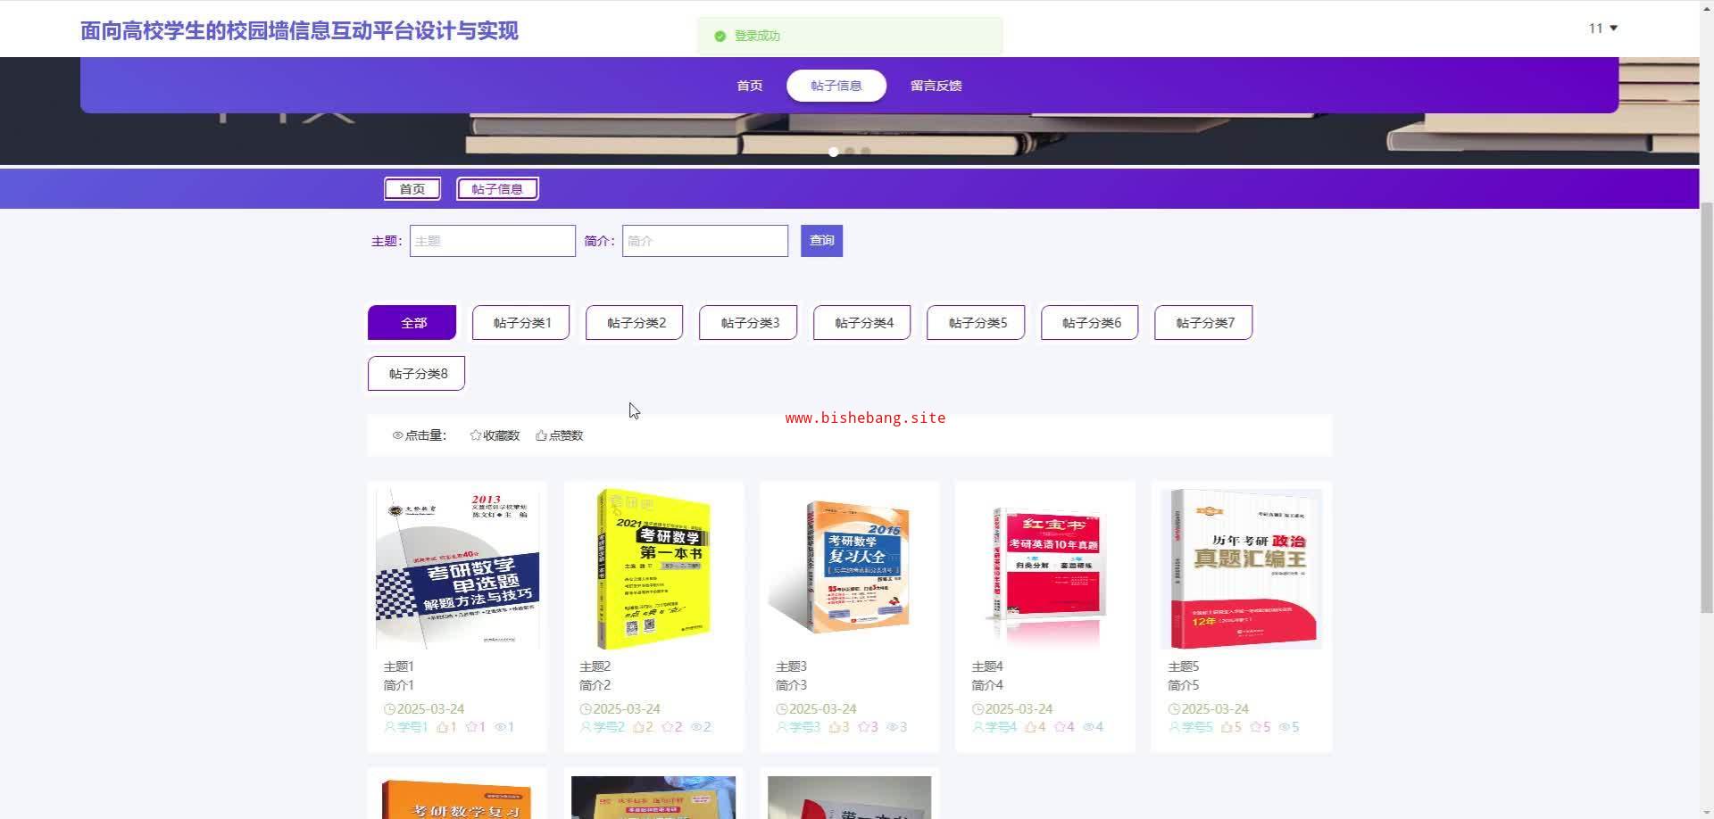Image resolution: width=1714 pixels, height=819 pixels.
Task: Click the 查询 search button
Action: pyautogui.click(x=821, y=241)
